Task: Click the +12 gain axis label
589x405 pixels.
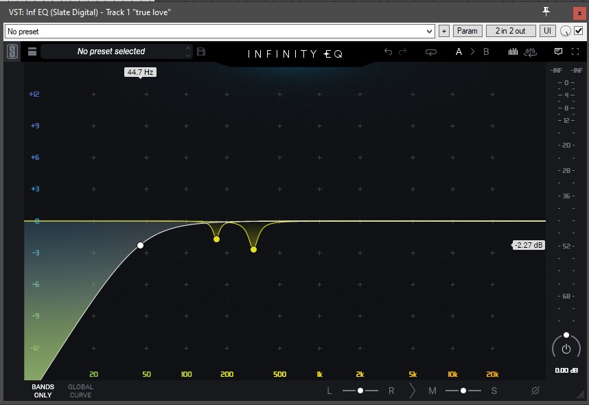Action: pyautogui.click(x=34, y=94)
